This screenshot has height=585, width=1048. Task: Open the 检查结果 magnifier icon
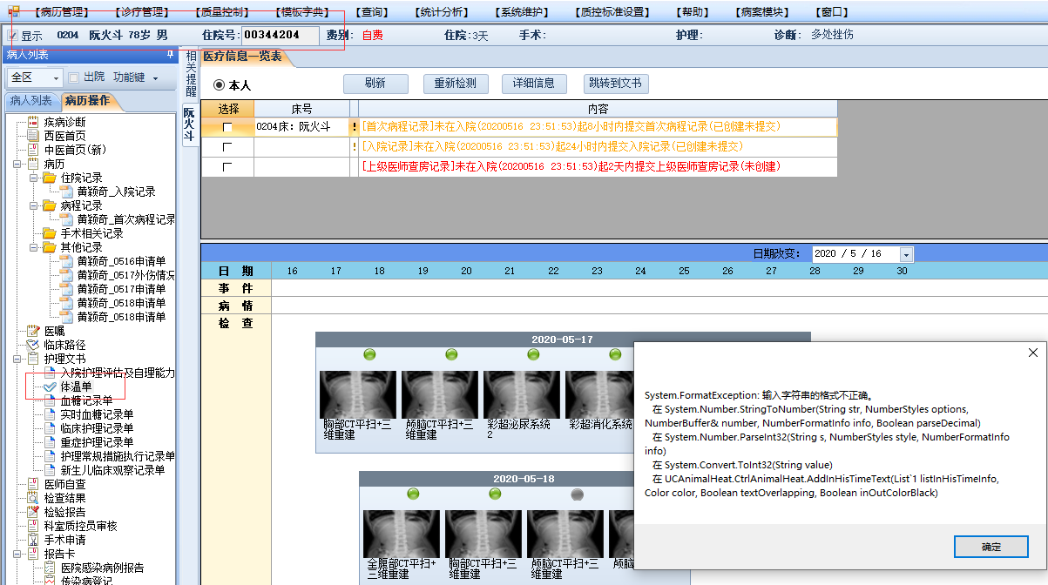point(33,498)
